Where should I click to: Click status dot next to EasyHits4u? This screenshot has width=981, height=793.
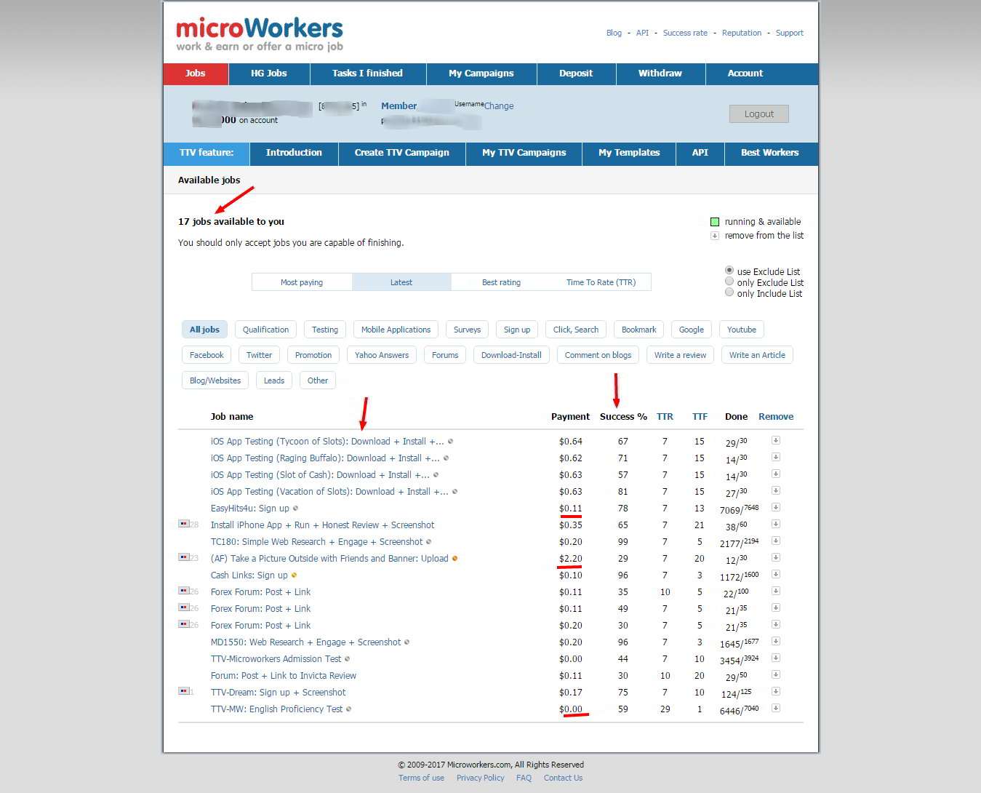[x=295, y=509]
